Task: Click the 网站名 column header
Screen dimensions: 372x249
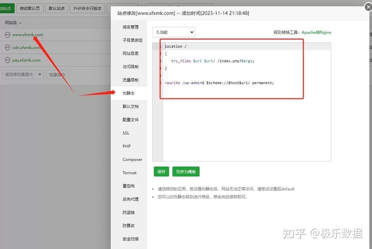Action: click(x=10, y=23)
